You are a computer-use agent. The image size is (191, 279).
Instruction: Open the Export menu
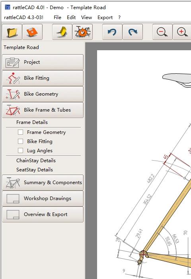tap(105, 18)
